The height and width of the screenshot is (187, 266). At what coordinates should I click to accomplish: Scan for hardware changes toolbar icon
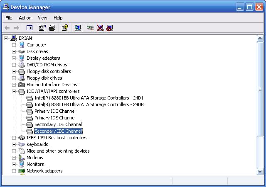click(x=78, y=28)
